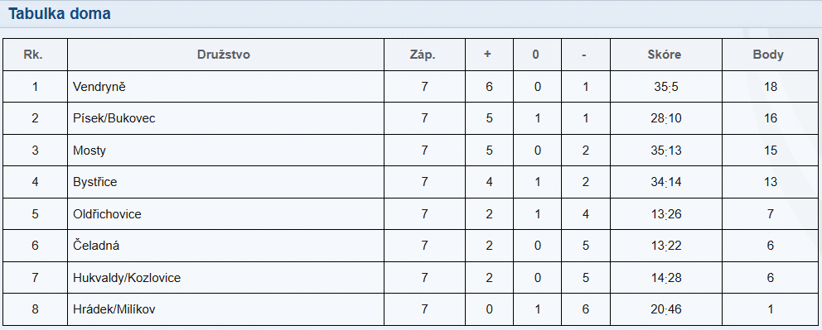Select the Skóre column header
822x330 pixels.
(x=665, y=55)
